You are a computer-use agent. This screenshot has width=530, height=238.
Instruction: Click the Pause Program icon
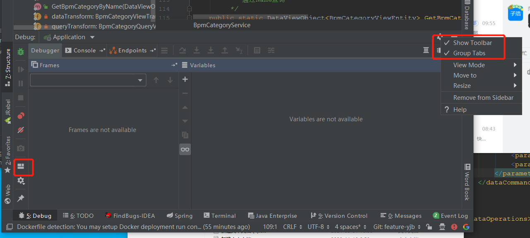tap(21, 83)
